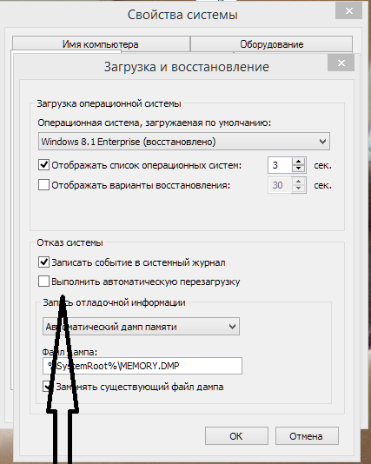Image resolution: width=371 pixels, height=464 pixels.
Task: Click the OS list timeout field showing 3
Action: (280, 165)
